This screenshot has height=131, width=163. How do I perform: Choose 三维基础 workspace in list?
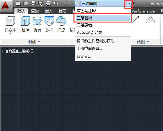pyautogui.click(x=103, y=18)
